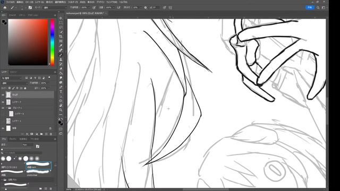Open opacity slider dropdown in options bar
The image size is (340, 191).
[89, 7]
